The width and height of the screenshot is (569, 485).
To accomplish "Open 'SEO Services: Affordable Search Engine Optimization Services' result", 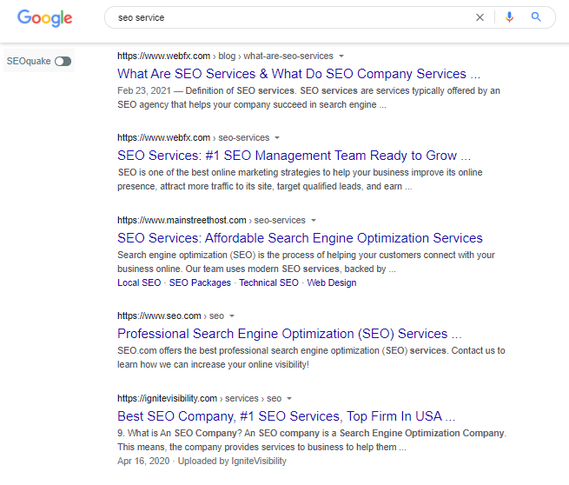I will (x=300, y=238).
